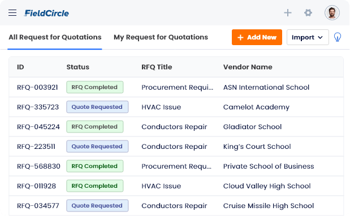The image size is (350, 216).
Task: Click vendor Camelot Academy
Action: point(256,107)
